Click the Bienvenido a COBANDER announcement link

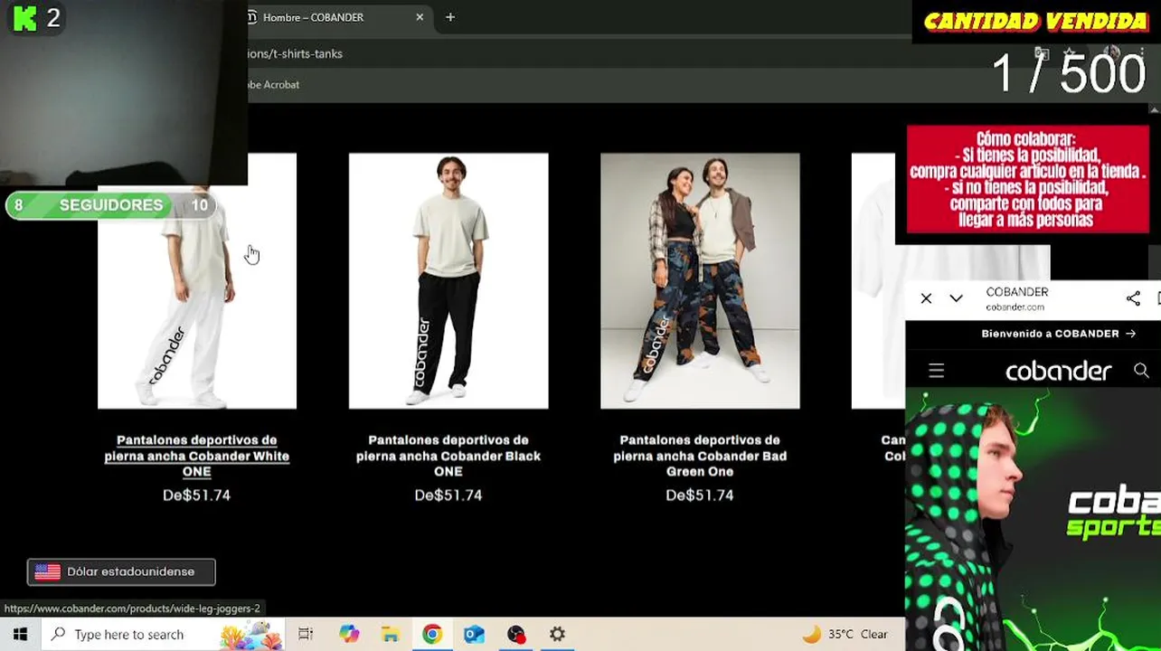point(1058,334)
